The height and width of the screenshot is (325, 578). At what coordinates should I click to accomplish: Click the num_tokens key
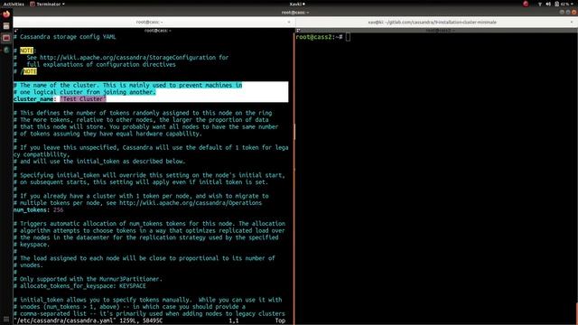click(30, 210)
